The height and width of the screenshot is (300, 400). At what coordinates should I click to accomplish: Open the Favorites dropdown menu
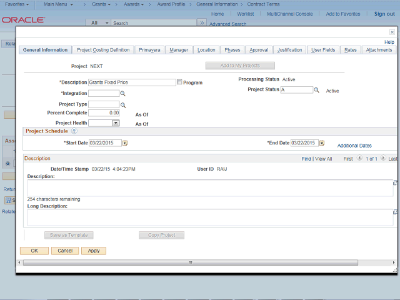(17, 4)
